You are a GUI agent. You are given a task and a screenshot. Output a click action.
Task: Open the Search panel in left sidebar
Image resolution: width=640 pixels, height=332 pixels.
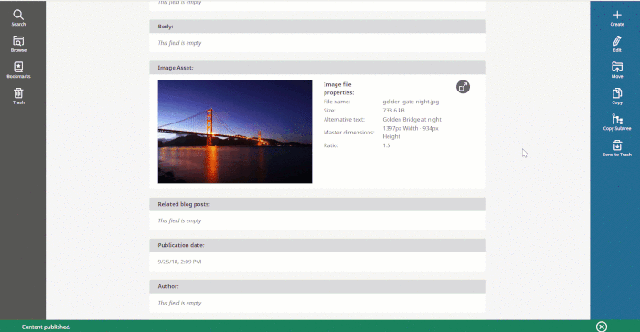[x=18, y=18]
